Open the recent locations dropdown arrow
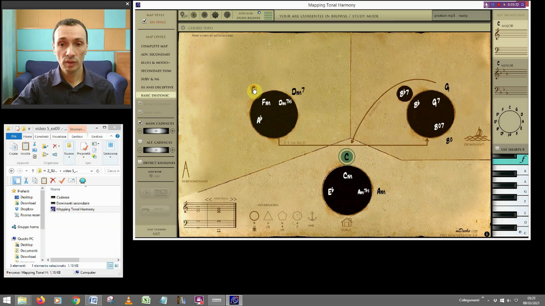The height and width of the screenshot is (306, 545). [27, 171]
